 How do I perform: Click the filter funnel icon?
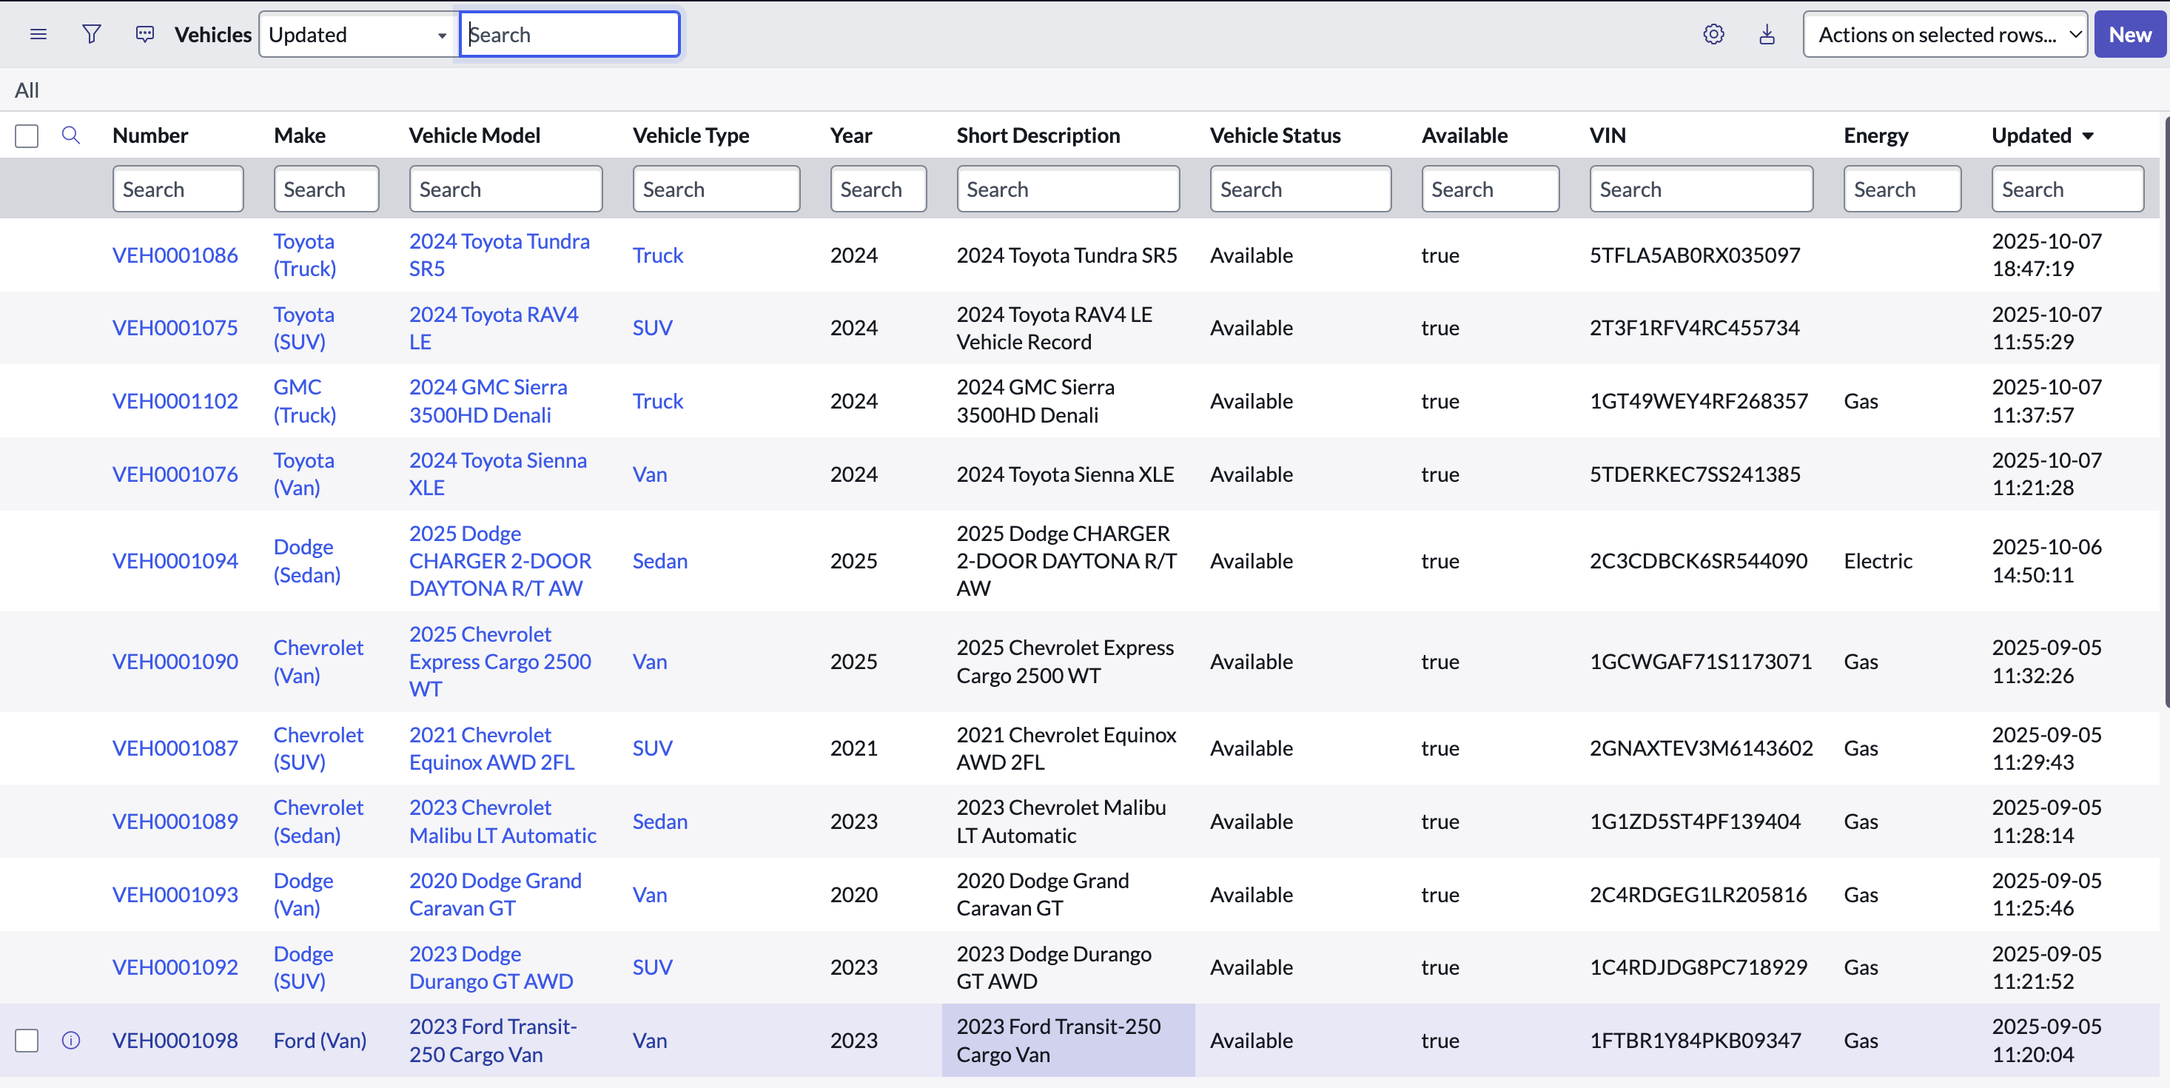tap(91, 35)
